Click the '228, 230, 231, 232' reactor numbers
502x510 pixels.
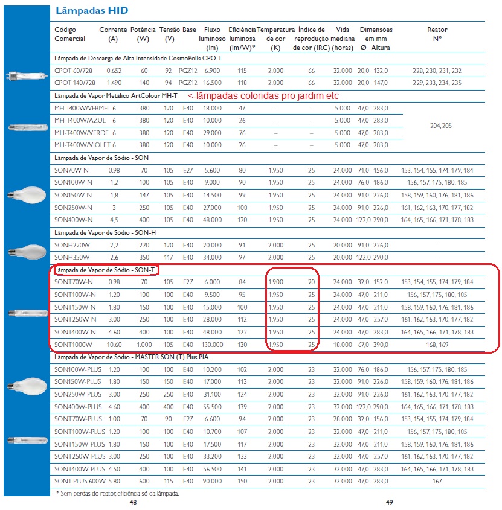(437, 71)
